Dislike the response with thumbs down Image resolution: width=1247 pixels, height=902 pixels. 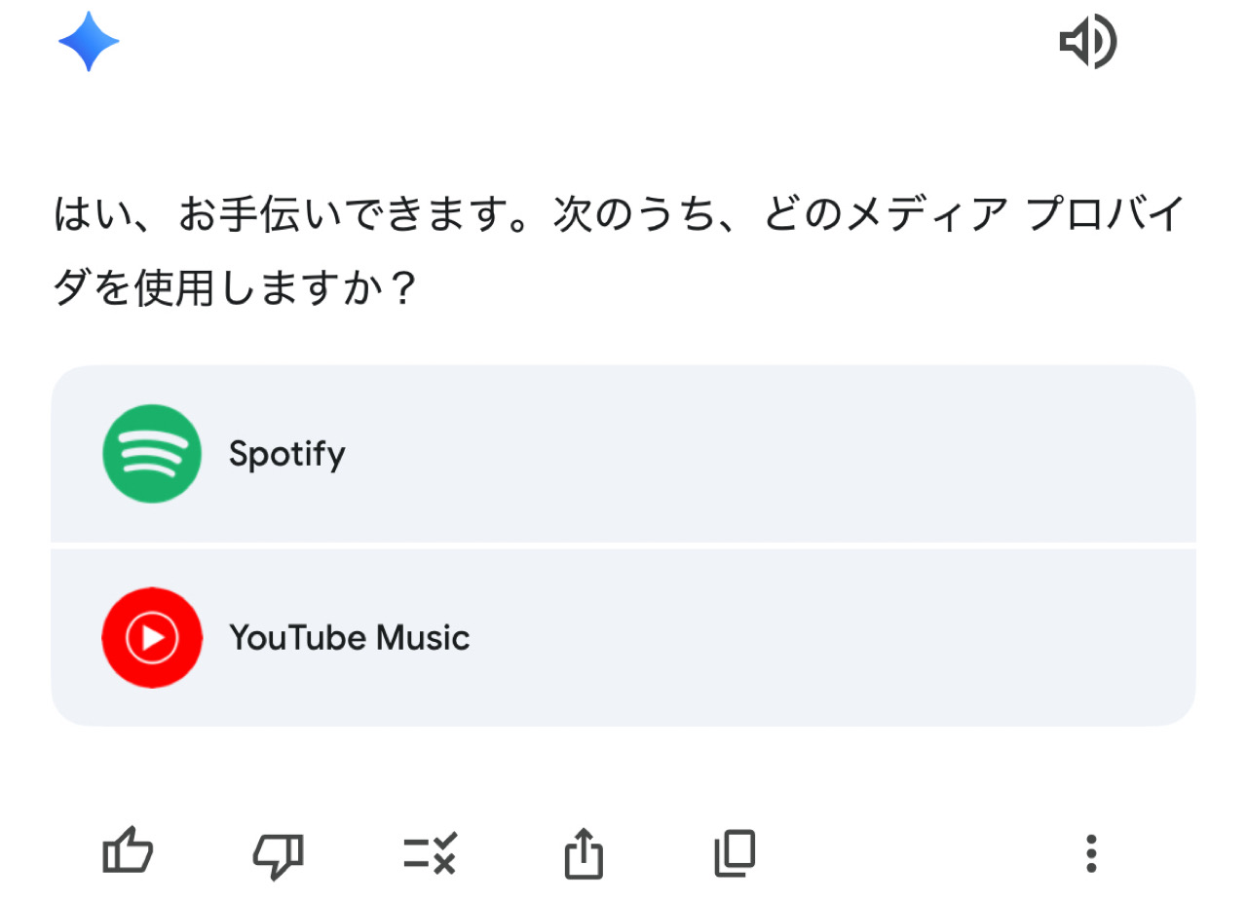(278, 853)
